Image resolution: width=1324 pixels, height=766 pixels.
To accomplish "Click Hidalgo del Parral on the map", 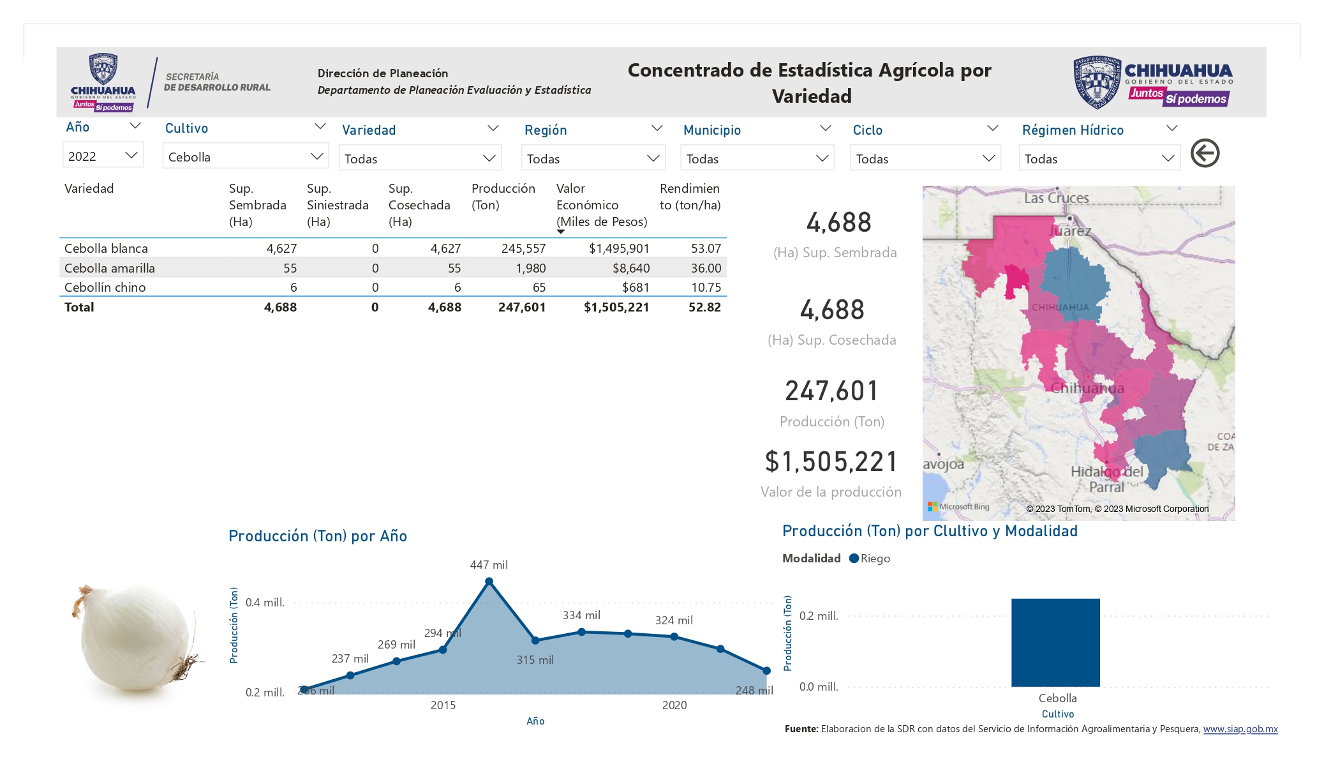I will click(1107, 479).
